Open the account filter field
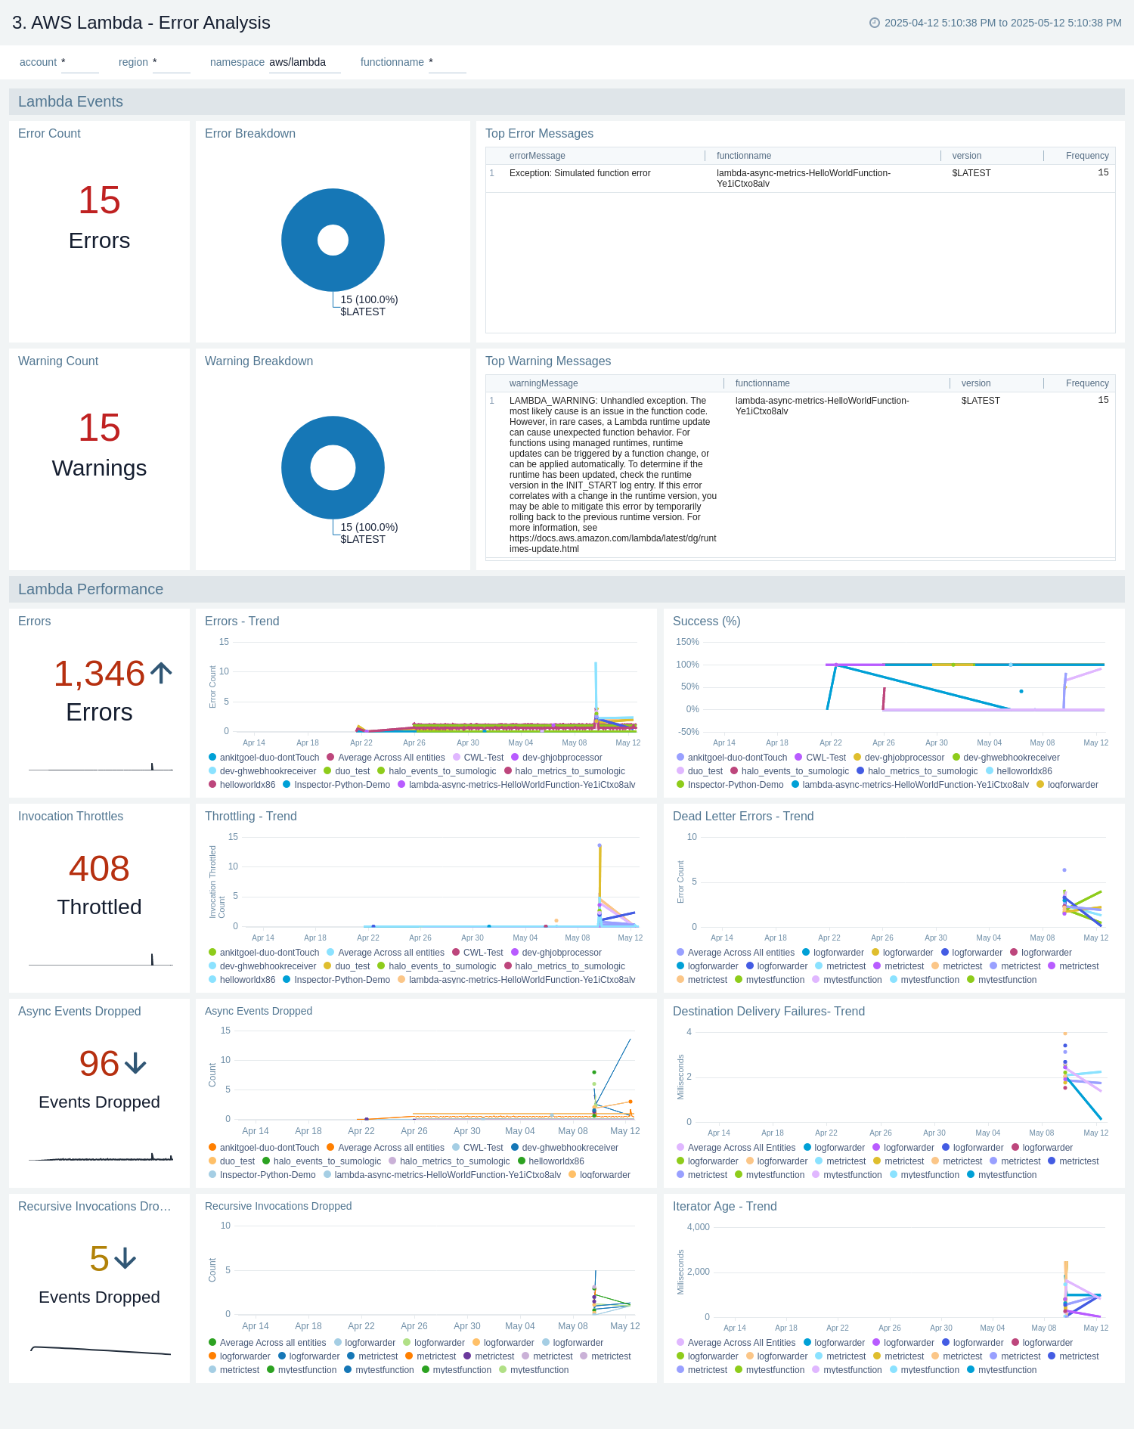Viewport: 1134px width, 1429px height. pyautogui.click(x=79, y=63)
